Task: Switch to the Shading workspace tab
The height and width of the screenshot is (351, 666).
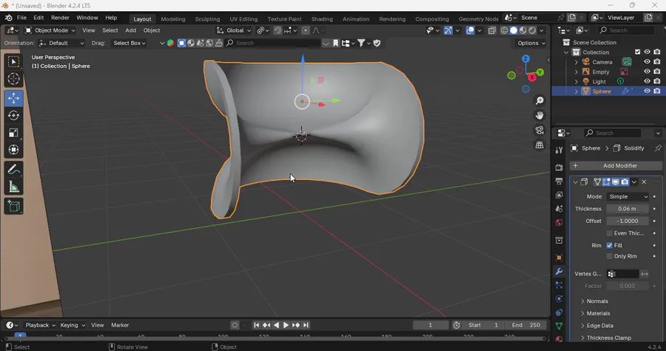Action: pyautogui.click(x=322, y=19)
